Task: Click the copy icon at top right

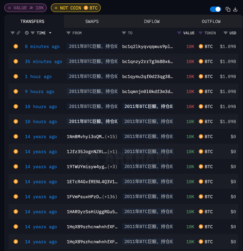Action: [x=228, y=9]
